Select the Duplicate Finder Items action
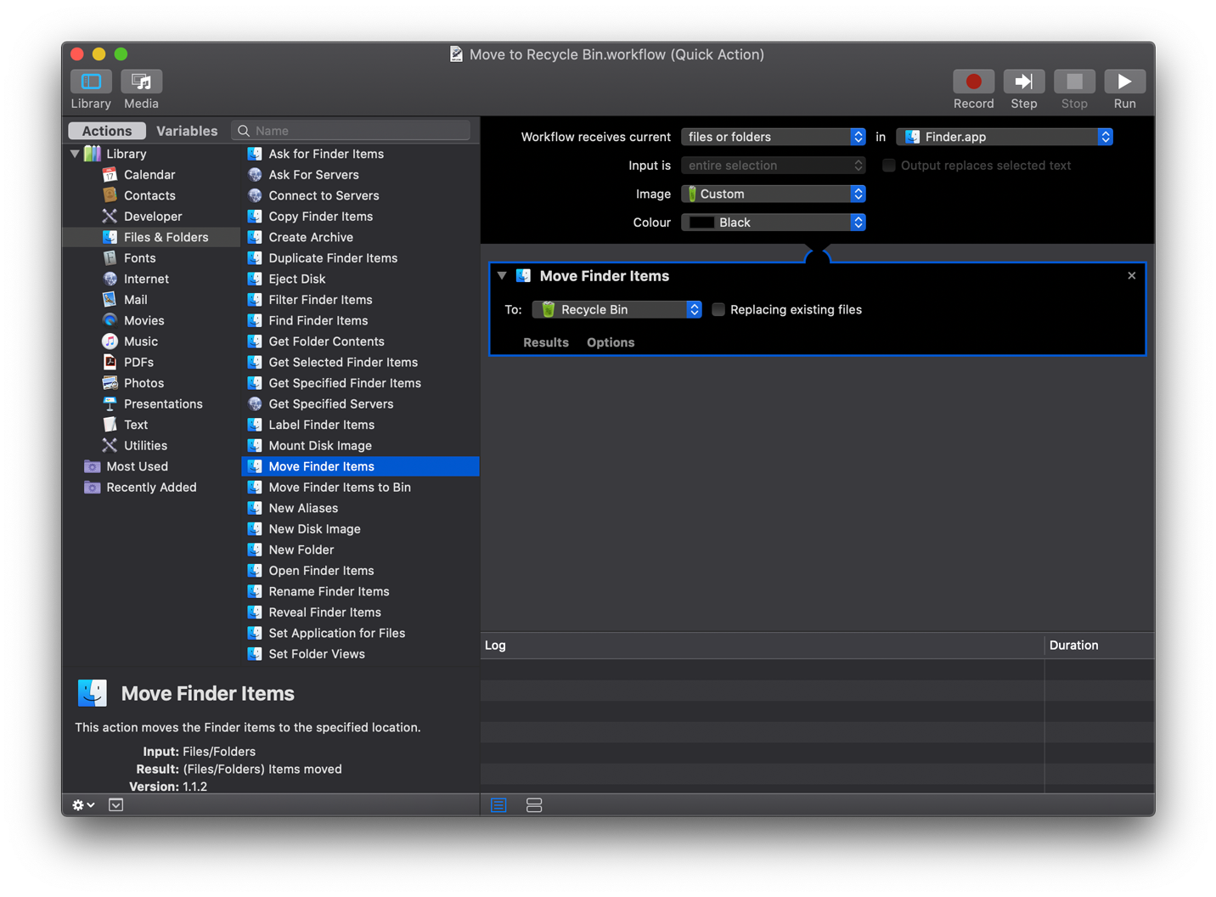This screenshot has width=1216, height=897. [x=361, y=257]
